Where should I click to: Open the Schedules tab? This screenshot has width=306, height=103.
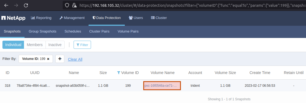(x=73, y=31)
